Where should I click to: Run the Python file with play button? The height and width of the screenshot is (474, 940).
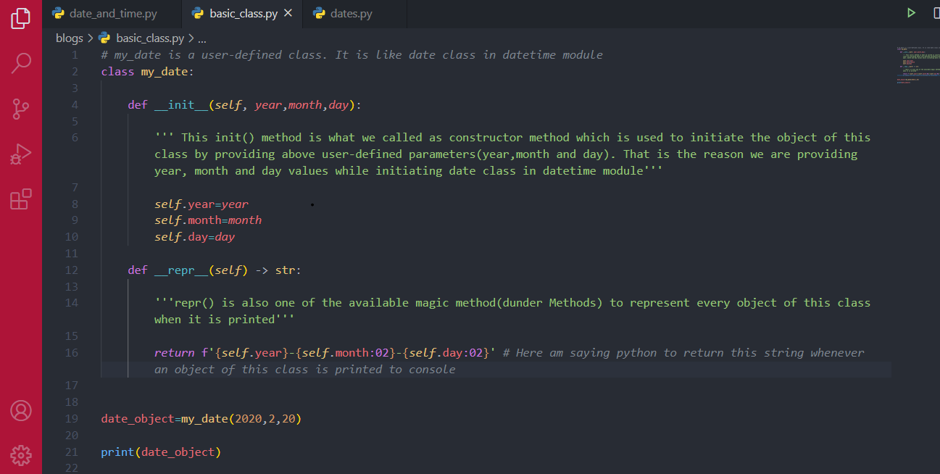[x=911, y=13]
